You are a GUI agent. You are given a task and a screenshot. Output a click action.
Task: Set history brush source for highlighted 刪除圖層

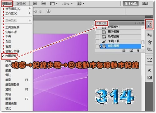coord(97,46)
